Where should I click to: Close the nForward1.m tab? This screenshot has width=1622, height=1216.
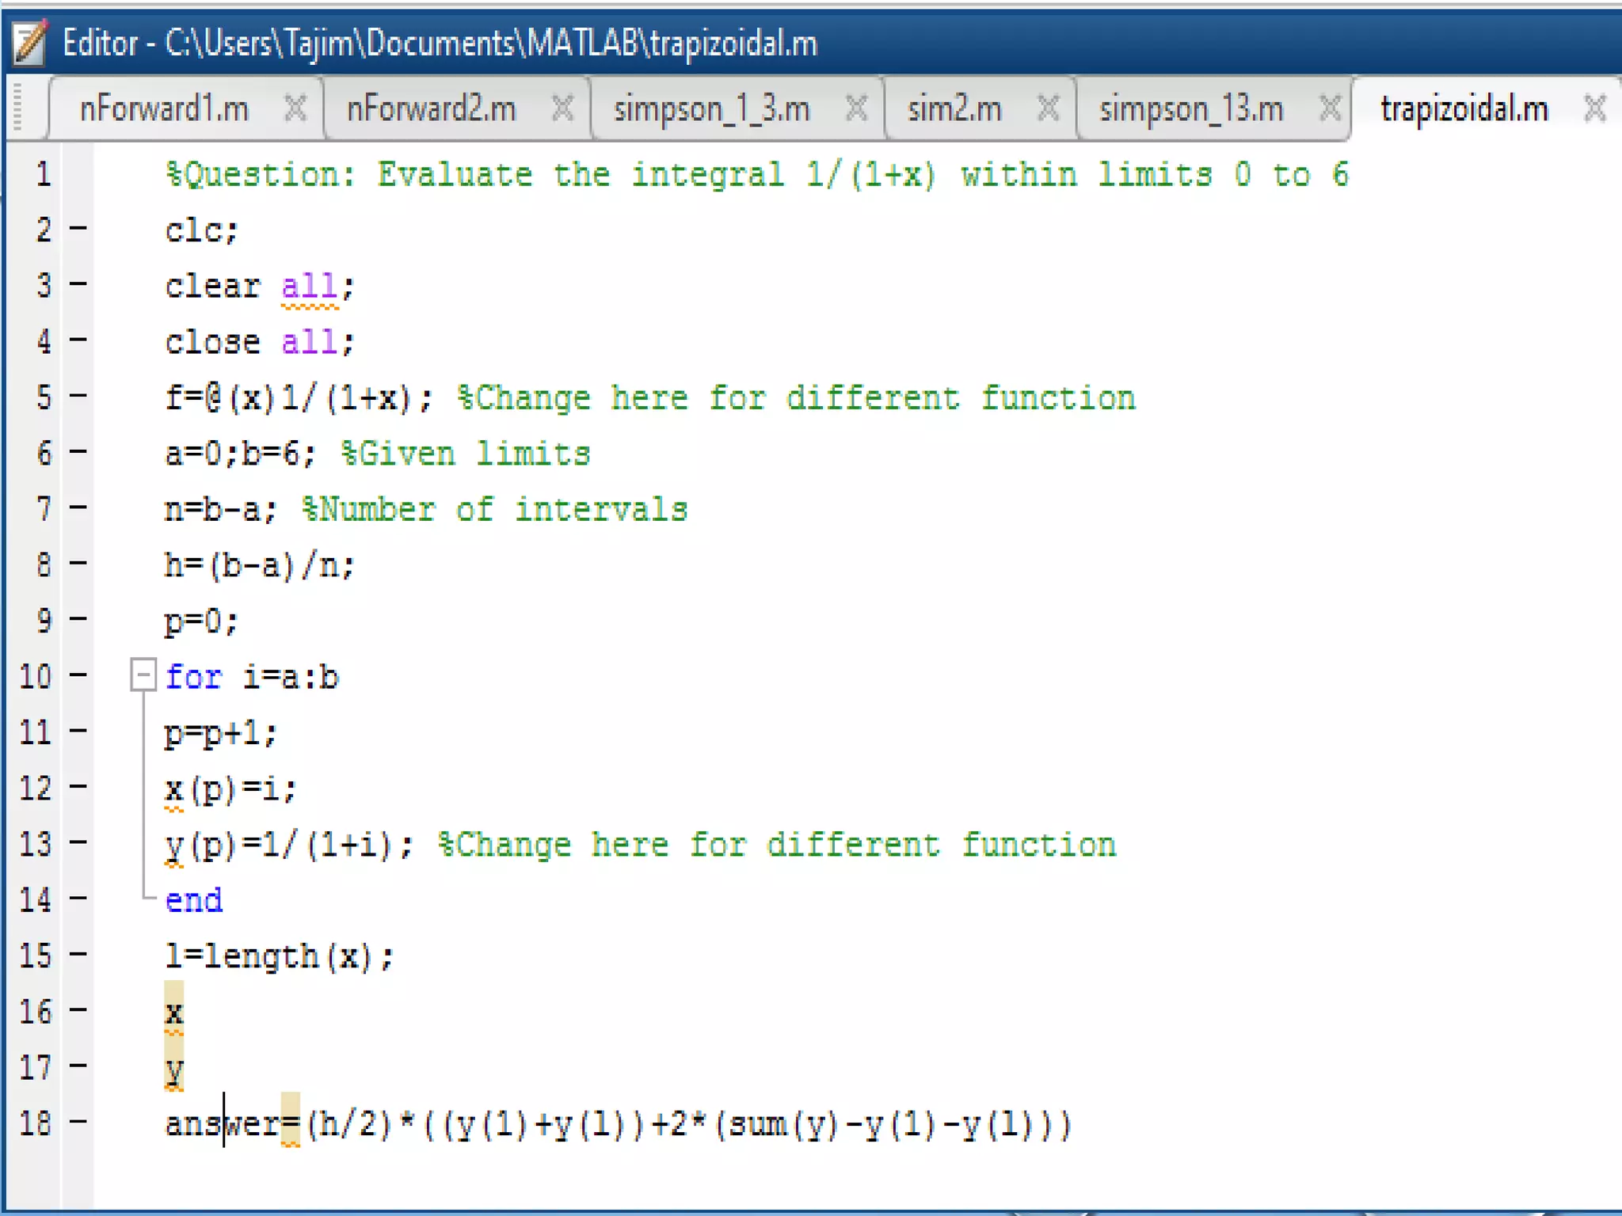(295, 108)
